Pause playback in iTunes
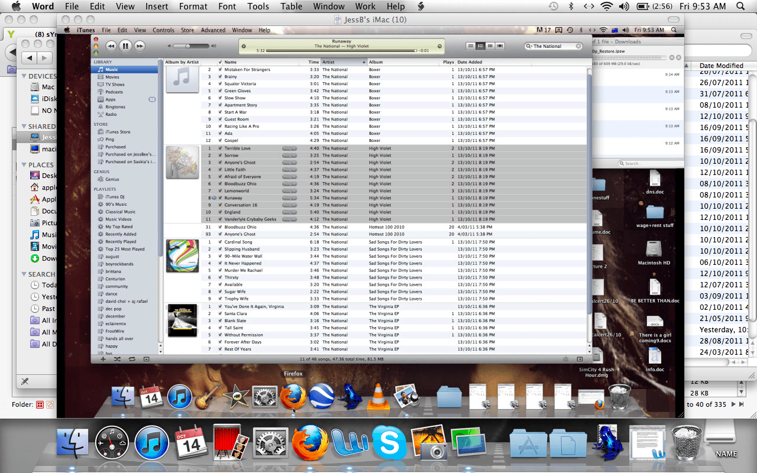The width and height of the screenshot is (757, 473). (125, 46)
